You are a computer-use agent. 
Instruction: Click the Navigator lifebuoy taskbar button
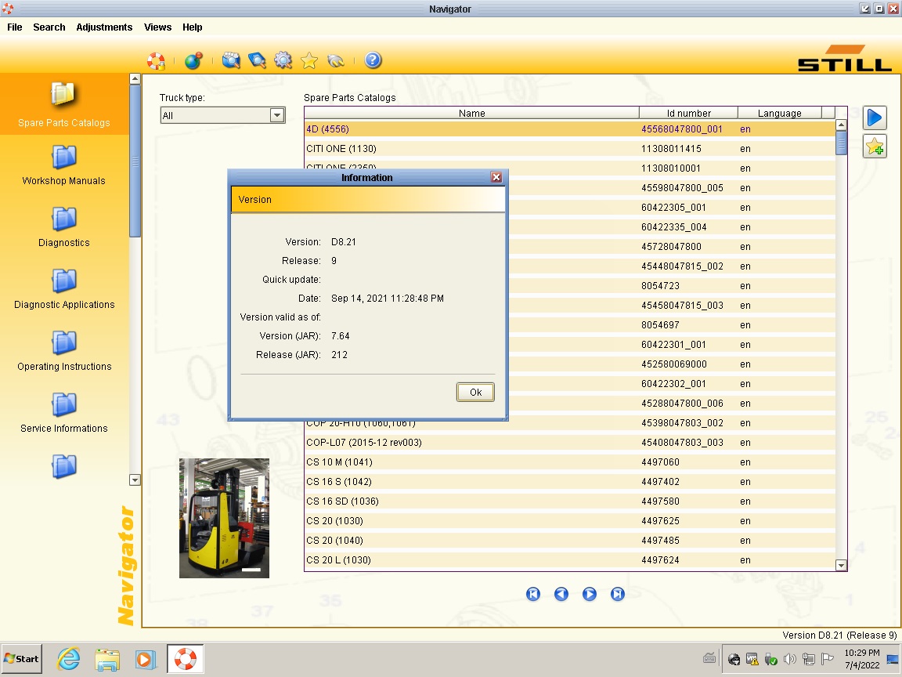pyautogui.click(x=186, y=658)
